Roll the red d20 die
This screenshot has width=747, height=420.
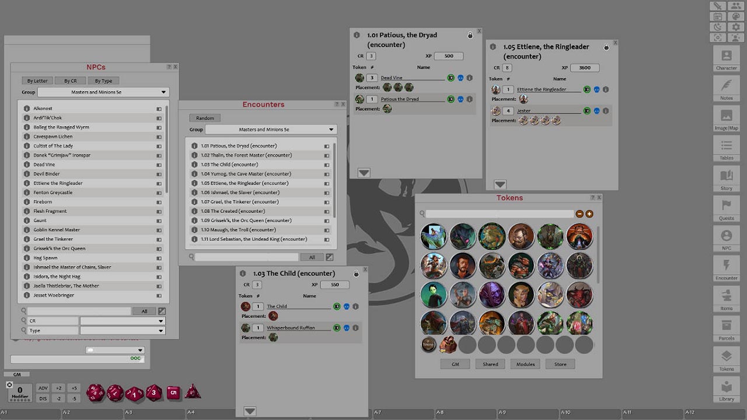coord(95,392)
